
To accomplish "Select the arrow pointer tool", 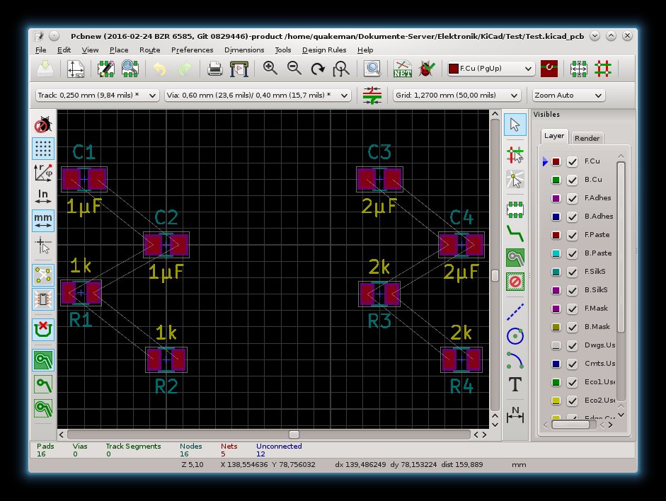I will pyautogui.click(x=515, y=125).
